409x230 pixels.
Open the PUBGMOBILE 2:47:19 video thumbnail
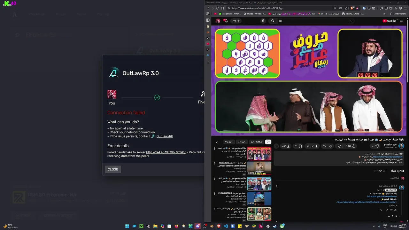(259, 198)
